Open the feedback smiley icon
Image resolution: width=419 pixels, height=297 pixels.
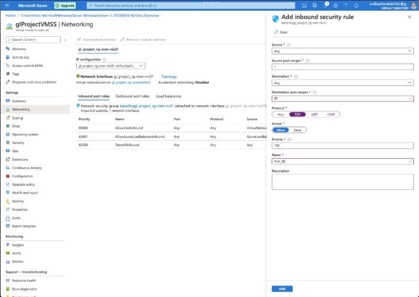point(356,5)
